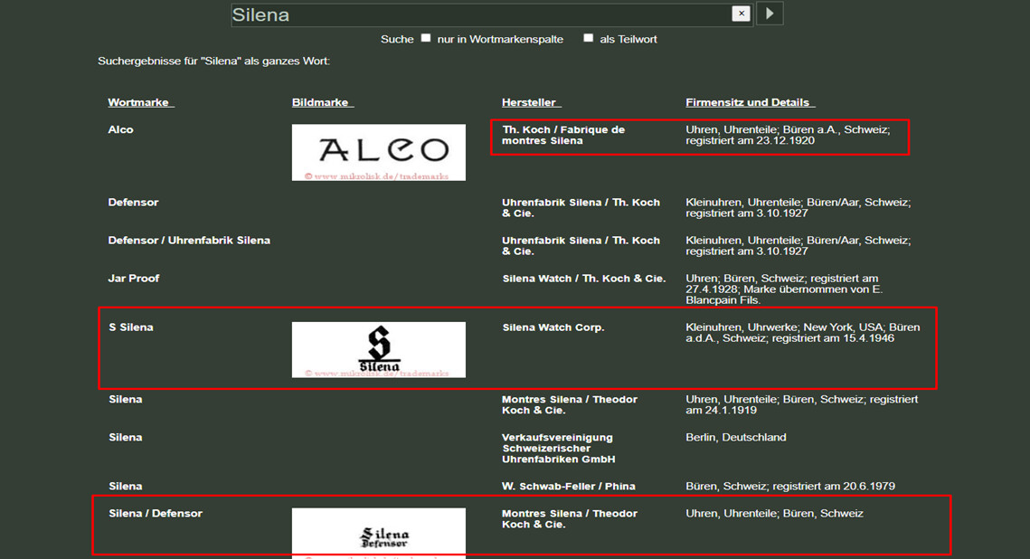Click Silena word mark of W. Schwab-Feller row
The image size is (1030, 559).
click(126, 487)
